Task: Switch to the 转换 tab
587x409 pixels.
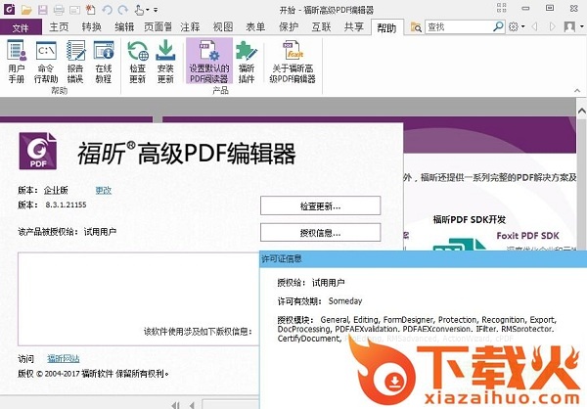Action: point(92,27)
